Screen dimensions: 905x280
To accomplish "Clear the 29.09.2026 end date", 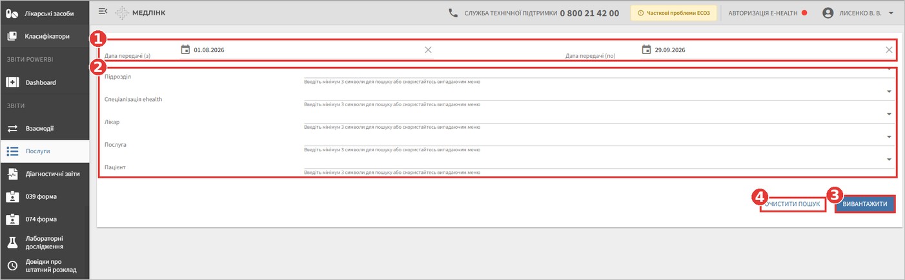I will pyautogui.click(x=889, y=50).
